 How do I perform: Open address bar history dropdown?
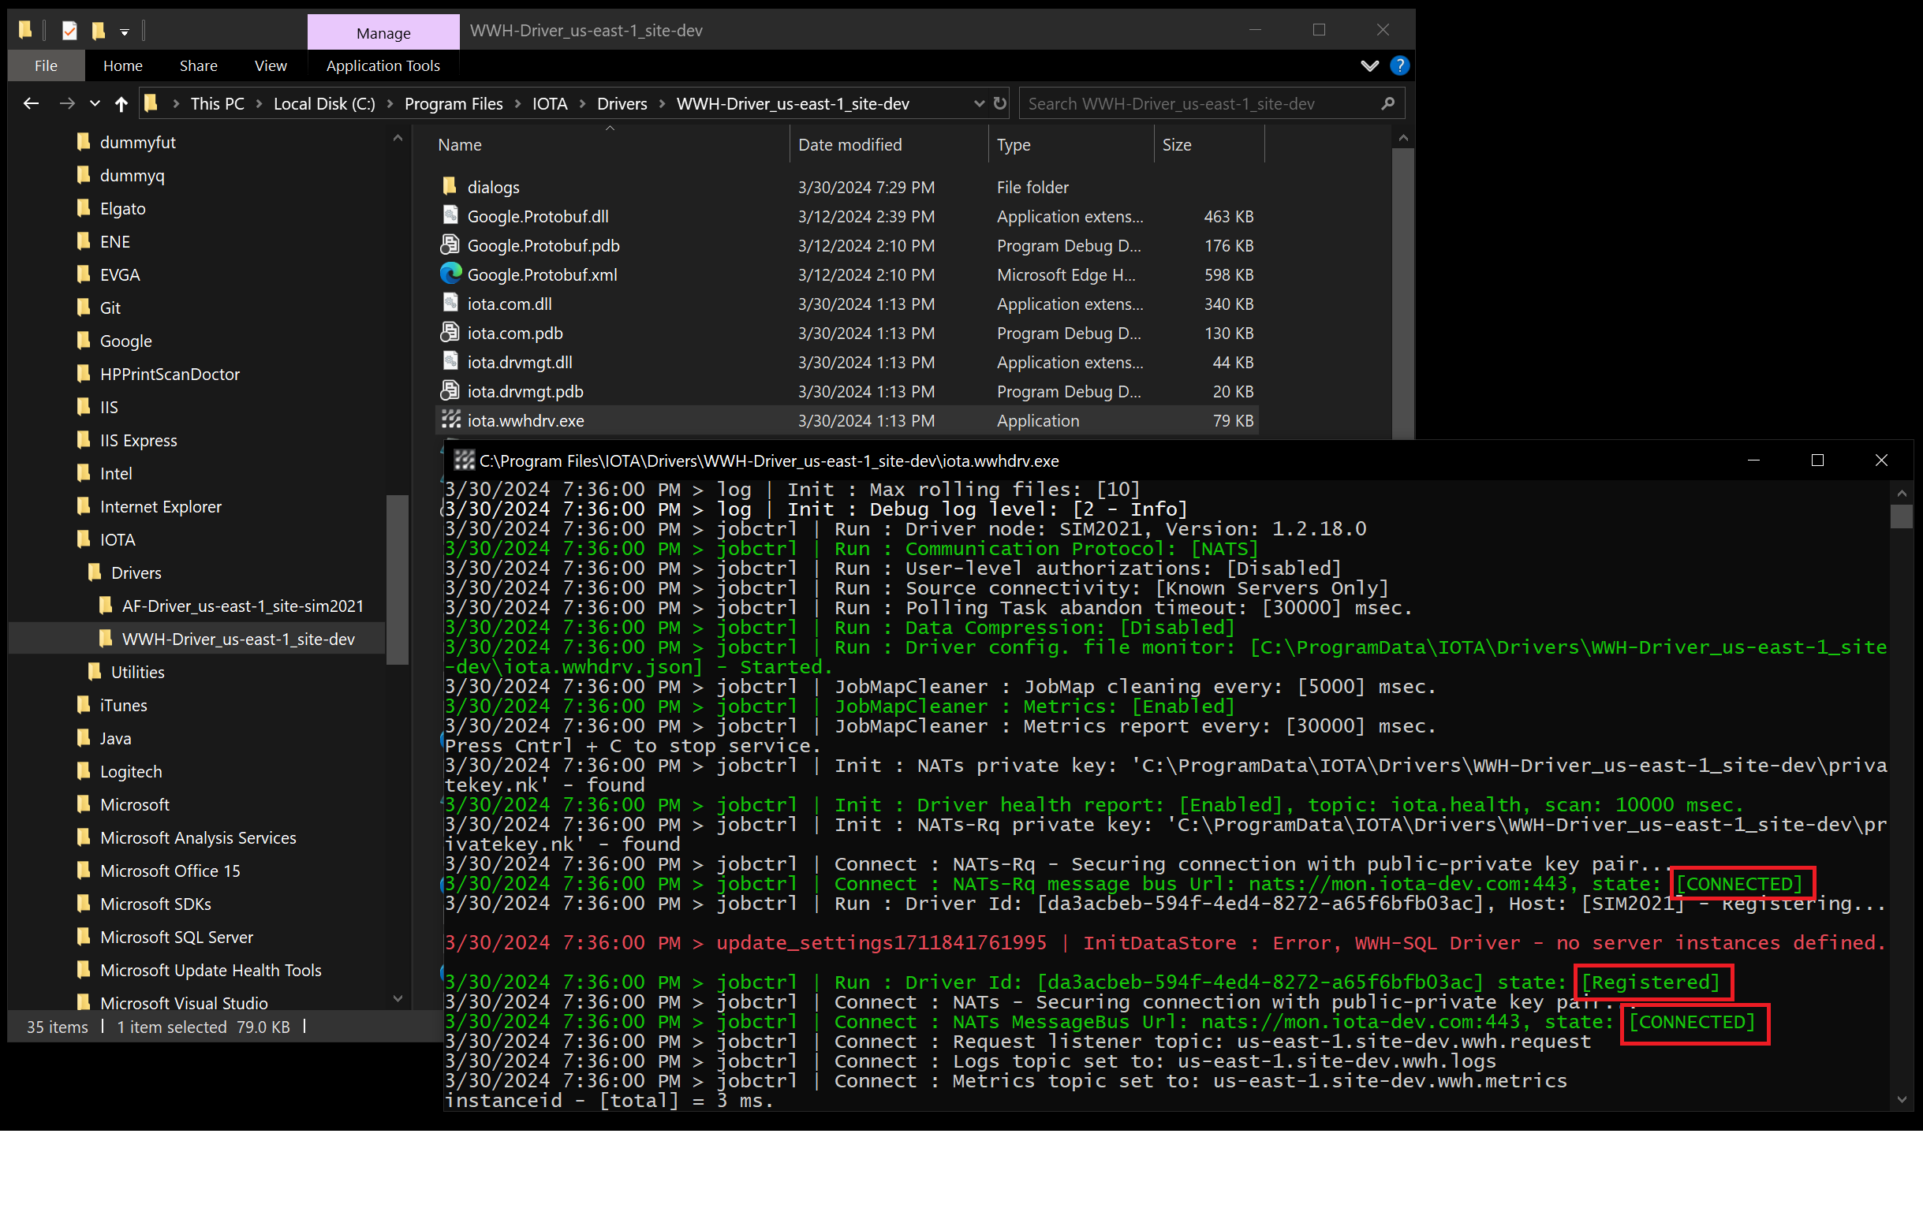click(979, 104)
